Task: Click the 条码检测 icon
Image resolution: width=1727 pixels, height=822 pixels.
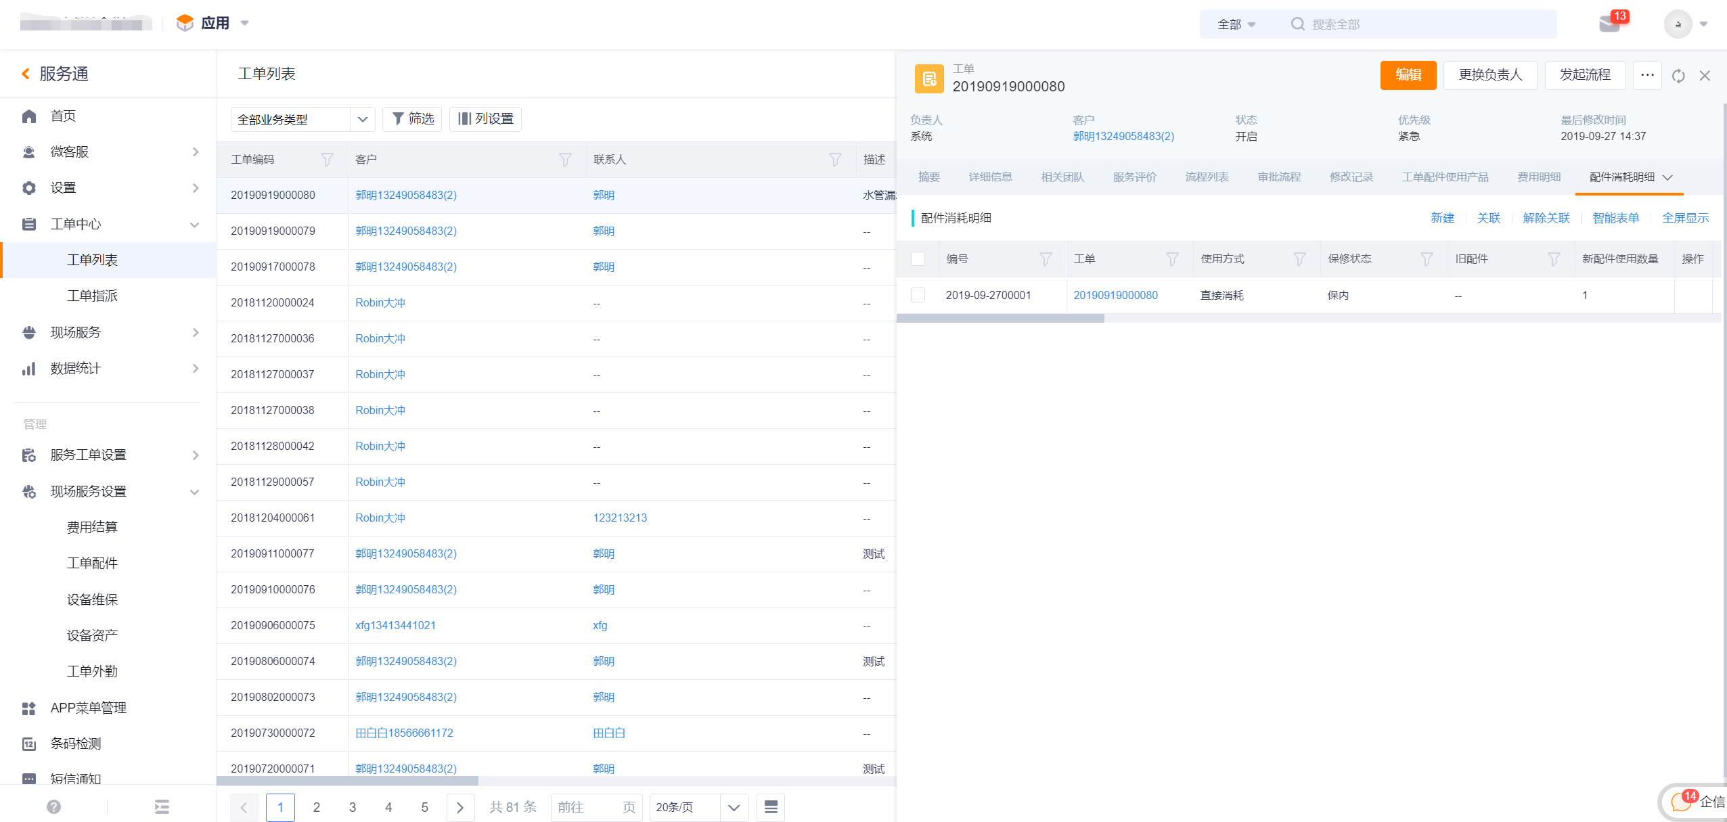Action: (x=28, y=744)
